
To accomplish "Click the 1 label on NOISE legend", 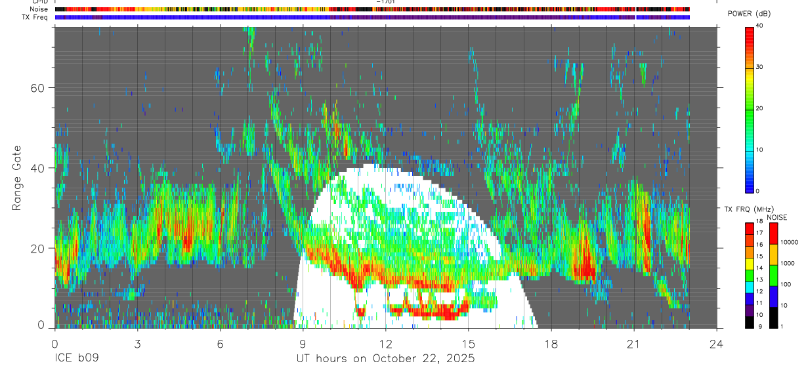I will click(x=782, y=326).
